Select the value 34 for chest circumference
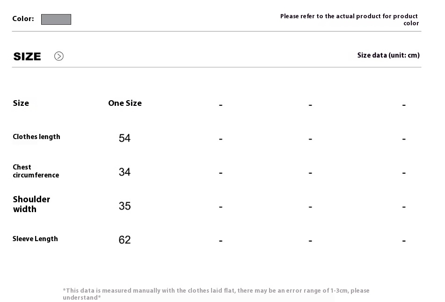 (x=124, y=172)
